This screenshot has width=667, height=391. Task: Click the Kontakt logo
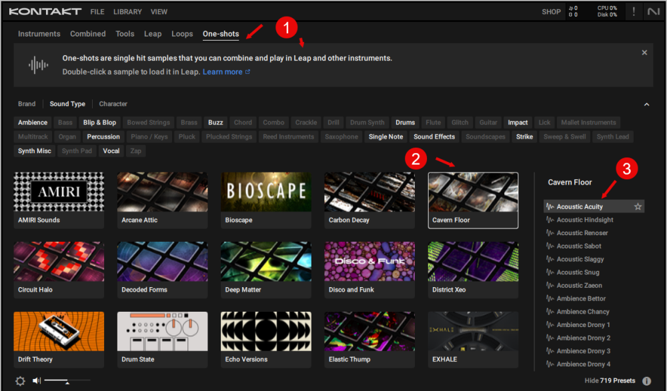pos(45,11)
